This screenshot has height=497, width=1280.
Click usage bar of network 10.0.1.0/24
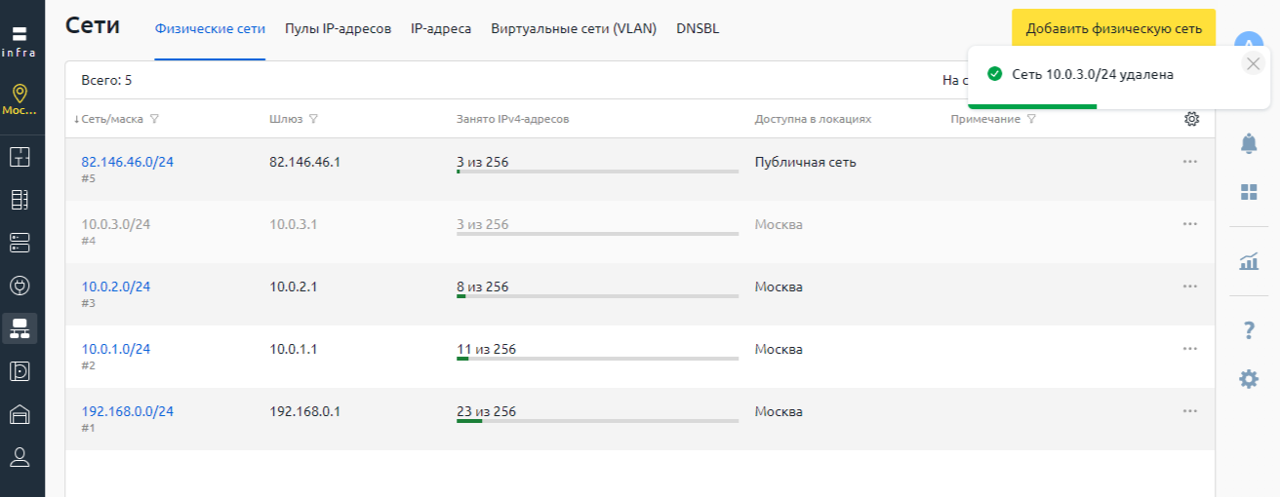[x=597, y=359]
